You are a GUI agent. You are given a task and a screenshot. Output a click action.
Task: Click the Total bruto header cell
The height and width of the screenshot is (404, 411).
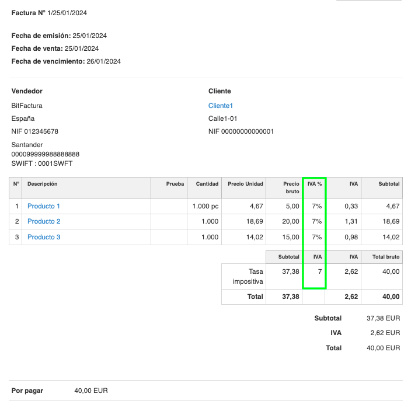(386, 256)
